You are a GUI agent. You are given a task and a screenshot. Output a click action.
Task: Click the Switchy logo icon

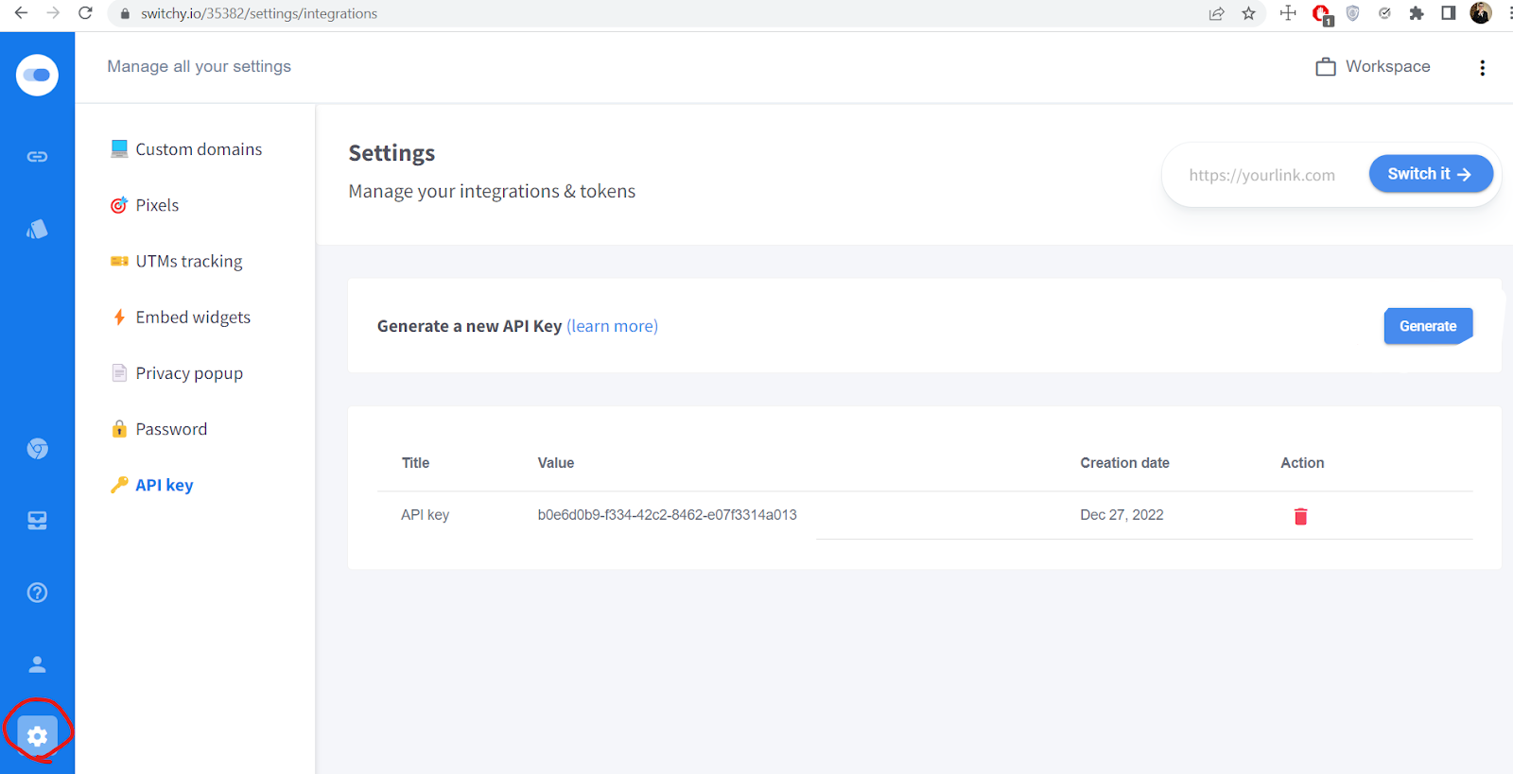(37, 75)
